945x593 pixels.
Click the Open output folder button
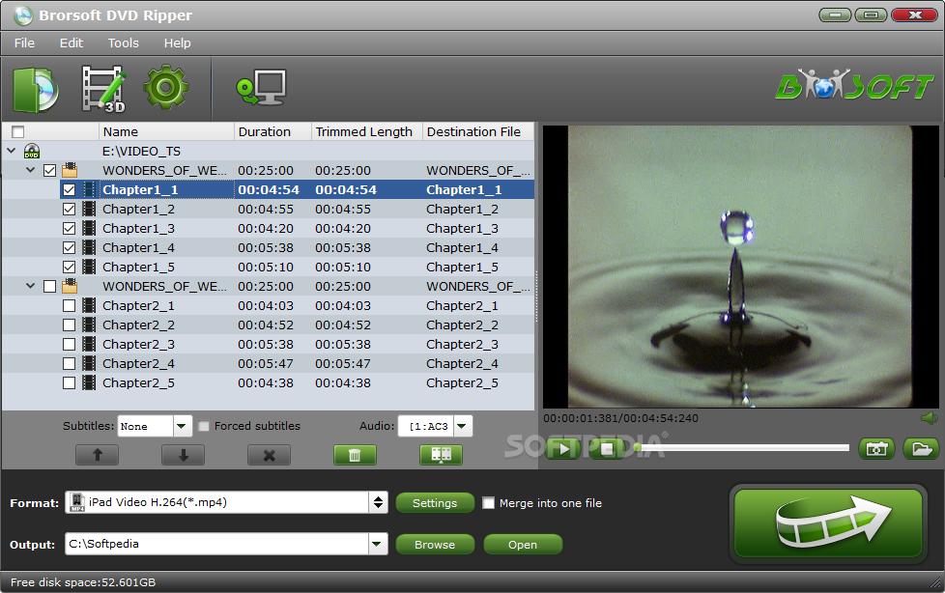(x=523, y=544)
